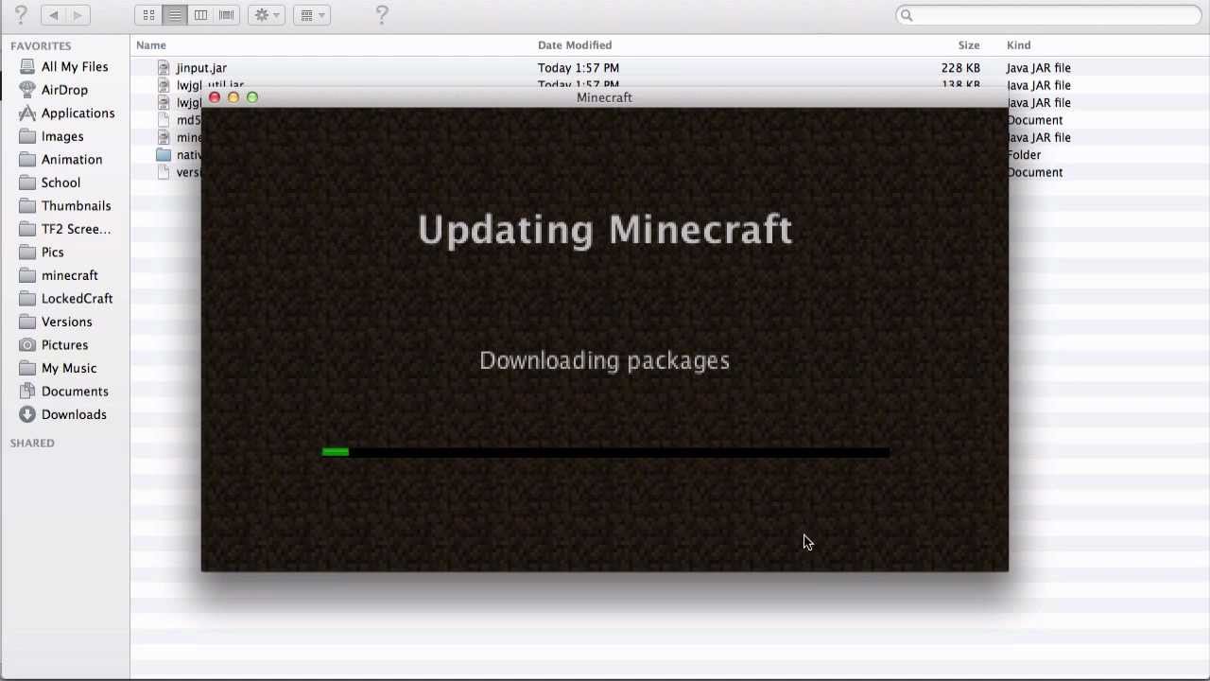Click the AirDrop parachute icon
Image resolution: width=1210 pixels, height=681 pixels.
[x=26, y=90]
